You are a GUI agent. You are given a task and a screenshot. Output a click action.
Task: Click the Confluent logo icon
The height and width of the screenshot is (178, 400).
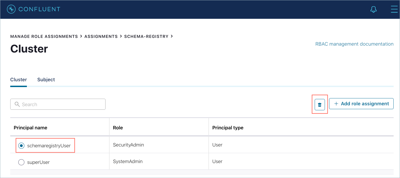[x=11, y=9]
